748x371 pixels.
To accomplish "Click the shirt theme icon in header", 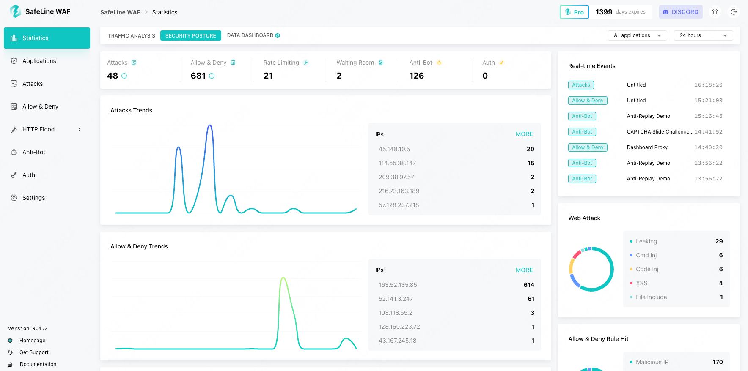I will click(x=715, y=12).
